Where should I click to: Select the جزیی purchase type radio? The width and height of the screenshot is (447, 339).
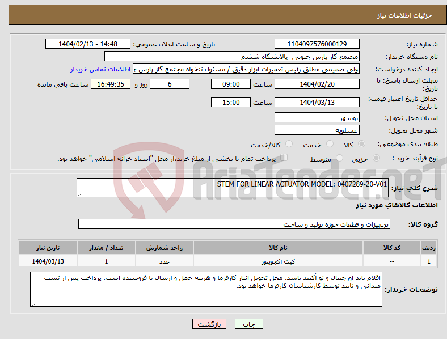(376, 158)
